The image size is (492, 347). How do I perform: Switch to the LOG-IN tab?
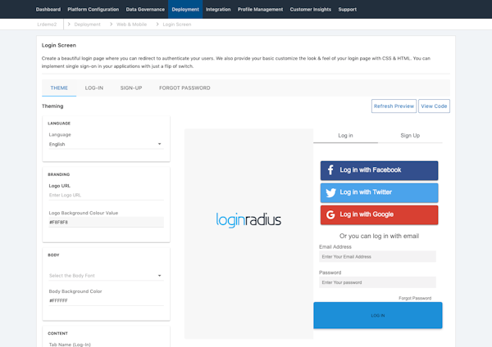point(94,88)
